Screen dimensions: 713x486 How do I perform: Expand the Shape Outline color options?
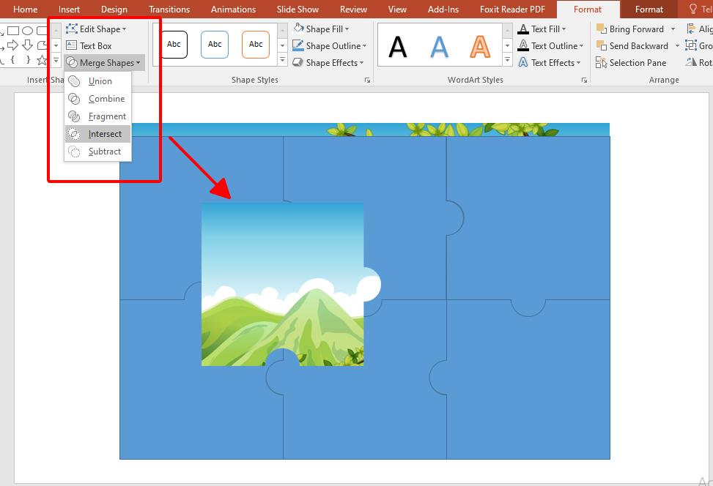(x=364, y=45)
